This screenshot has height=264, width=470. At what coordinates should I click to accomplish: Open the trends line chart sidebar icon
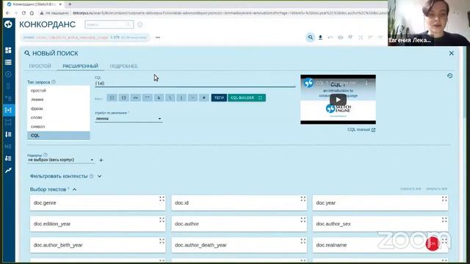pyautogui.click(x=8, y=170)
